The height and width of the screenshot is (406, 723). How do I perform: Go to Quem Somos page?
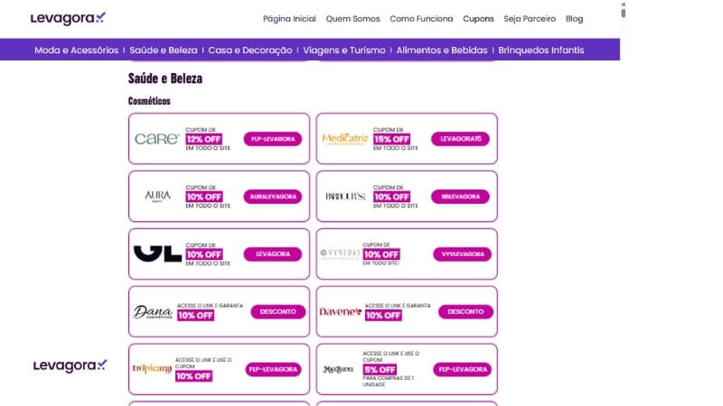coord(352,19)
